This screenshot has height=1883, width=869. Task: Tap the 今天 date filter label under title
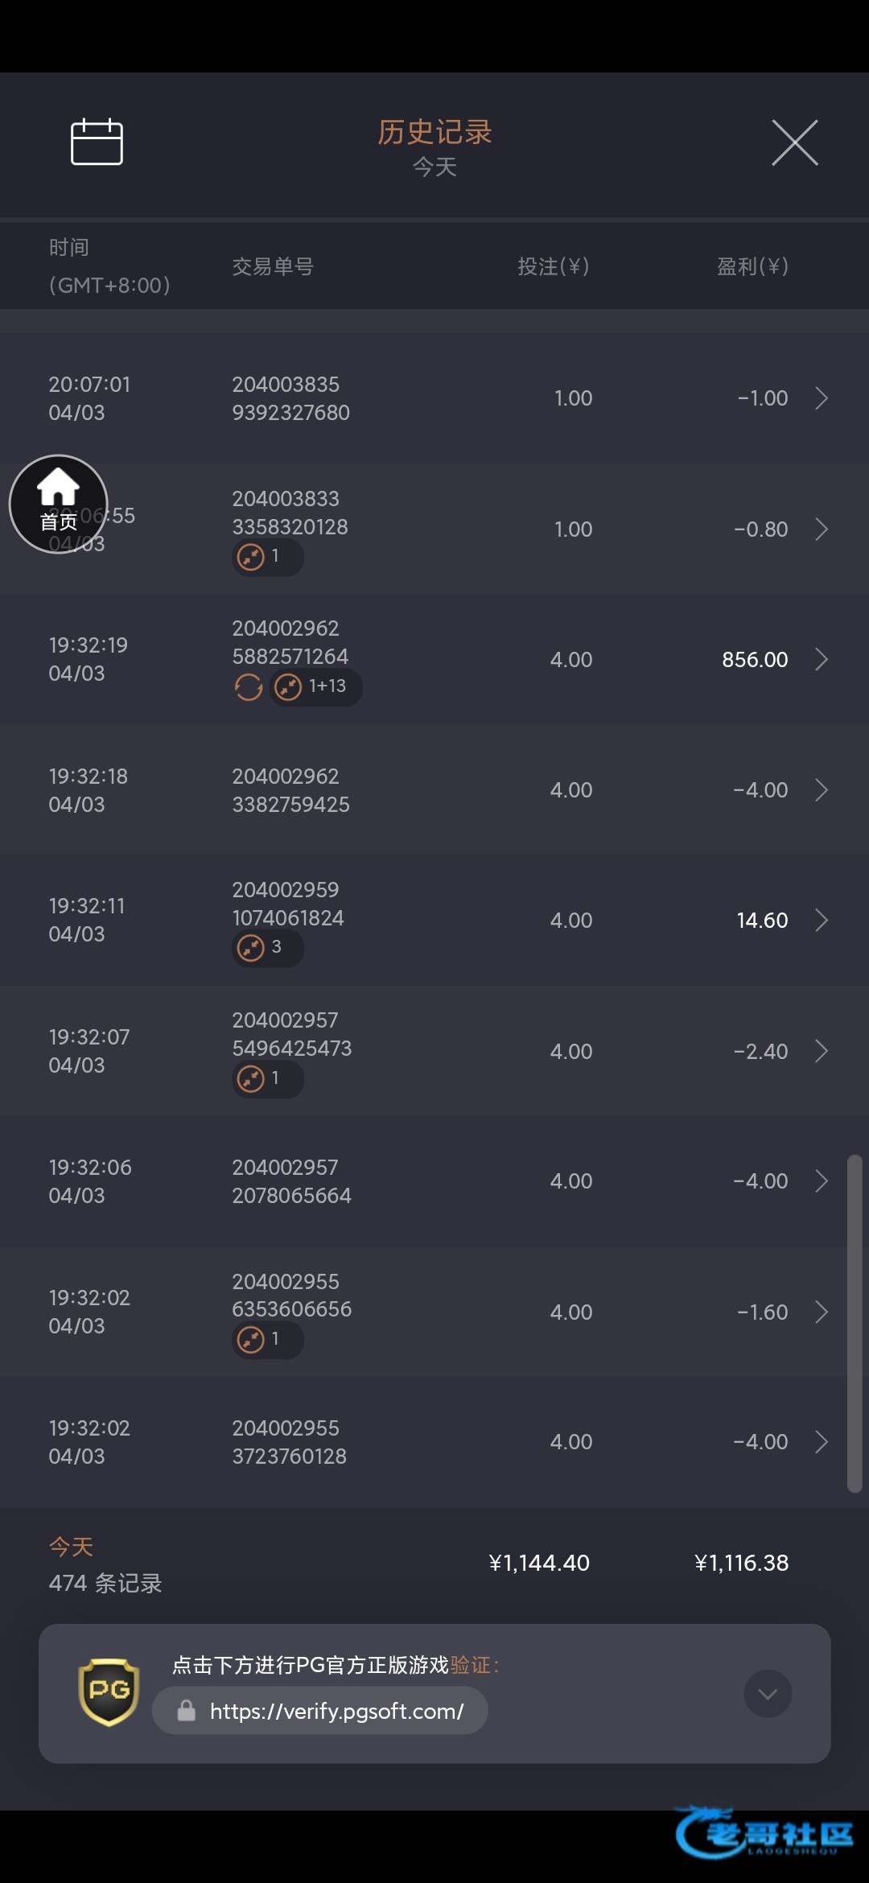coord(434,167)
